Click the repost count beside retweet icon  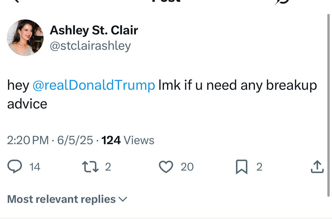(x=108, y=167)
